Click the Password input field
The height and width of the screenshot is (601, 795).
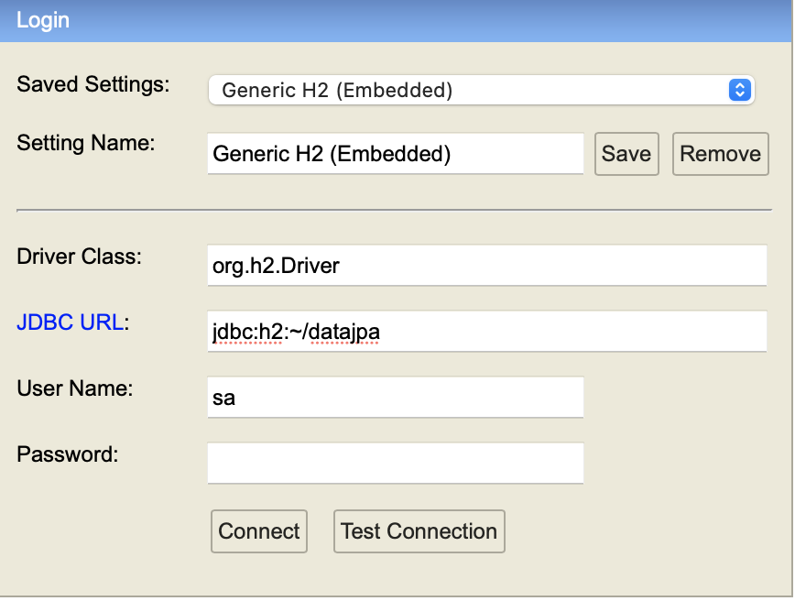coord(396,463)
